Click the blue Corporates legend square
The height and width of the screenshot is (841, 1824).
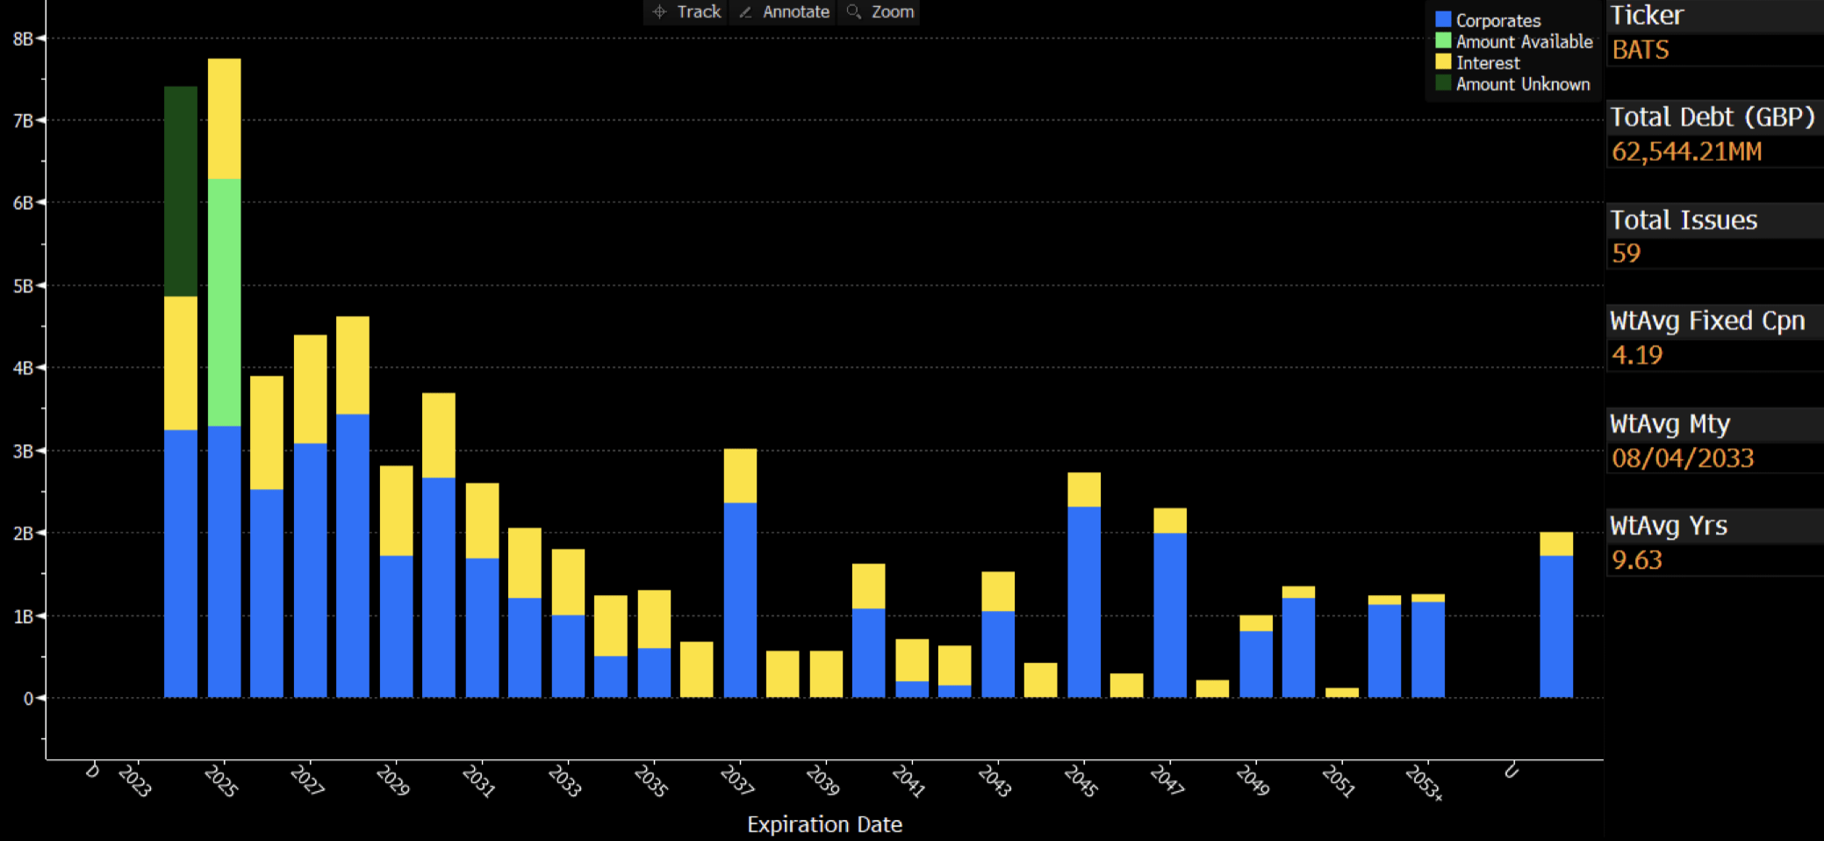(1442, 20)
